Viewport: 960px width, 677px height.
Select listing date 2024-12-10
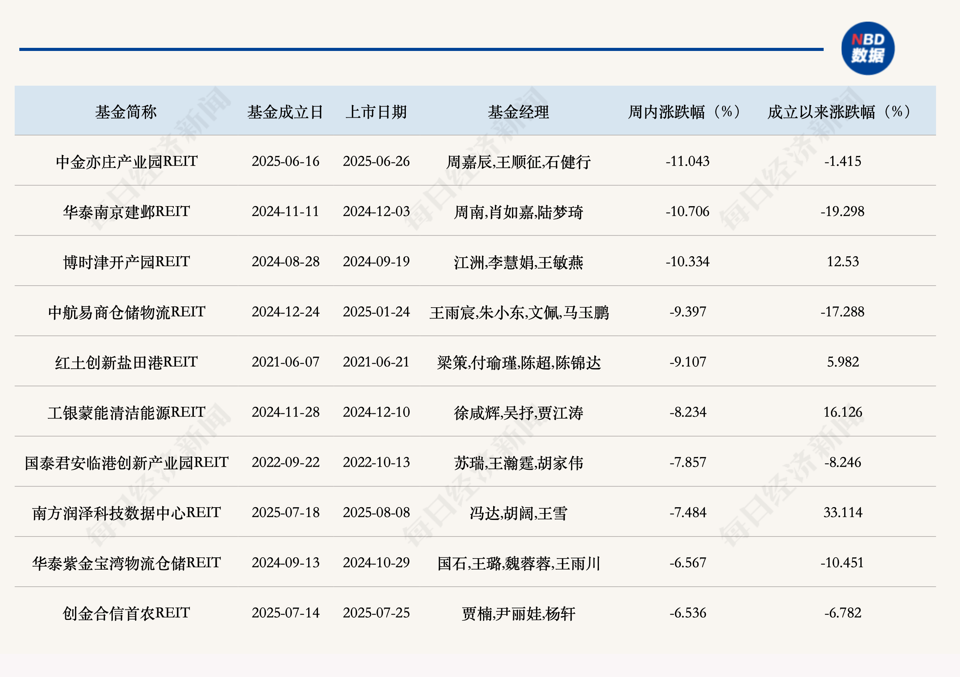[376, 412]
